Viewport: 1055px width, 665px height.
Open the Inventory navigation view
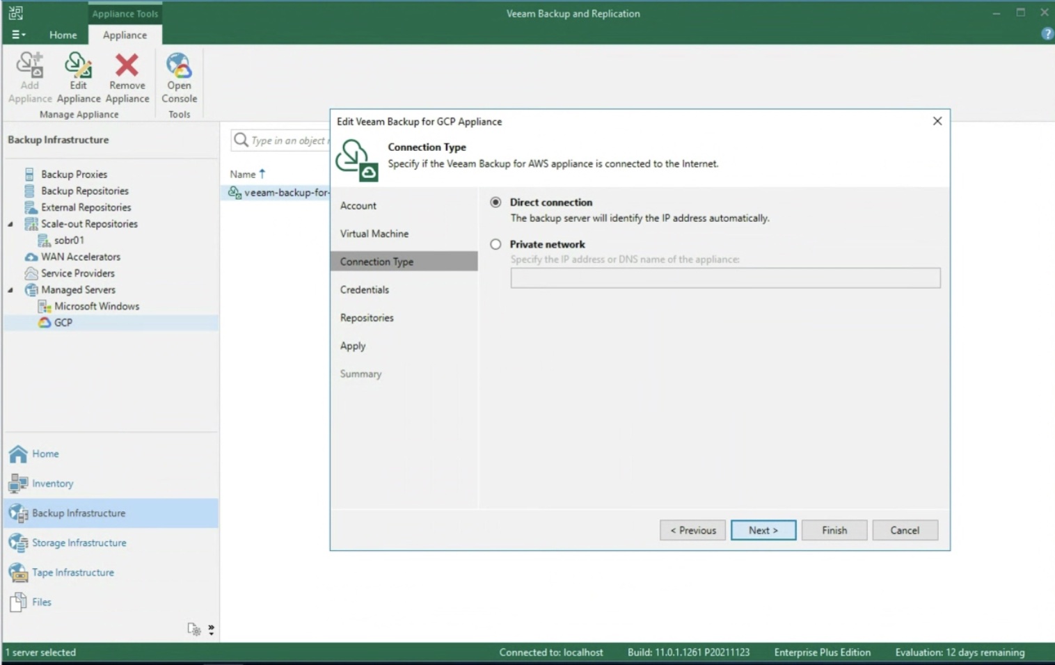point(52,483)
